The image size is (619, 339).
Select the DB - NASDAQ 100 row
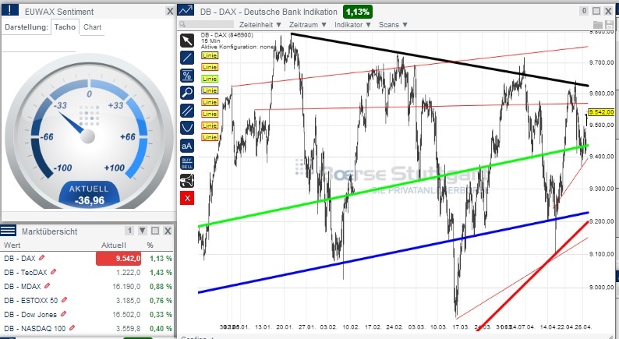(87, 328)
